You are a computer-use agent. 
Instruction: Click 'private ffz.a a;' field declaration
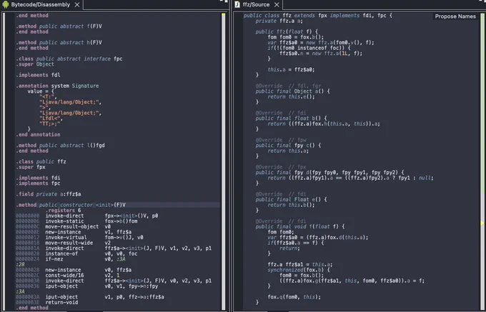279,21
